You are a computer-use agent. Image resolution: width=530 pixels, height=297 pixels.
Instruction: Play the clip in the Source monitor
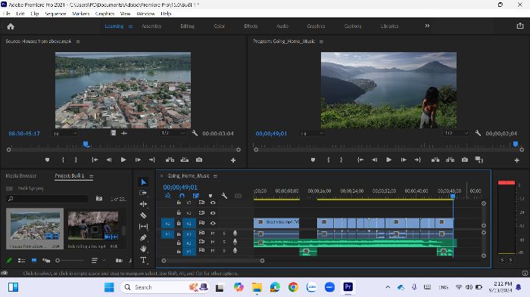tap(123, 160)
